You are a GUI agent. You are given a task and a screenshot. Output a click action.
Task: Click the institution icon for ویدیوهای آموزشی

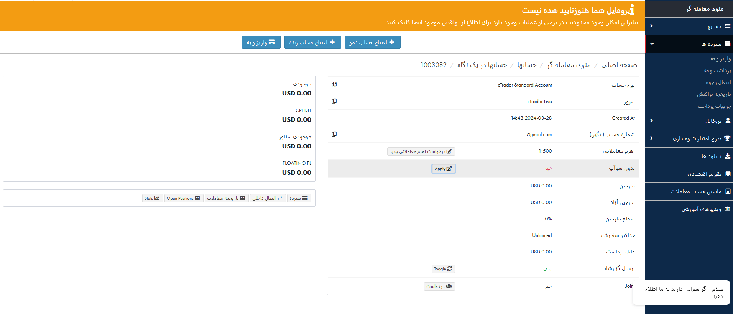728,209
